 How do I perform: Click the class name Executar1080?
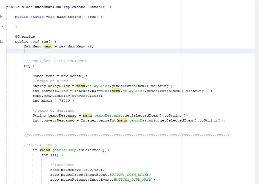[48, 7]
